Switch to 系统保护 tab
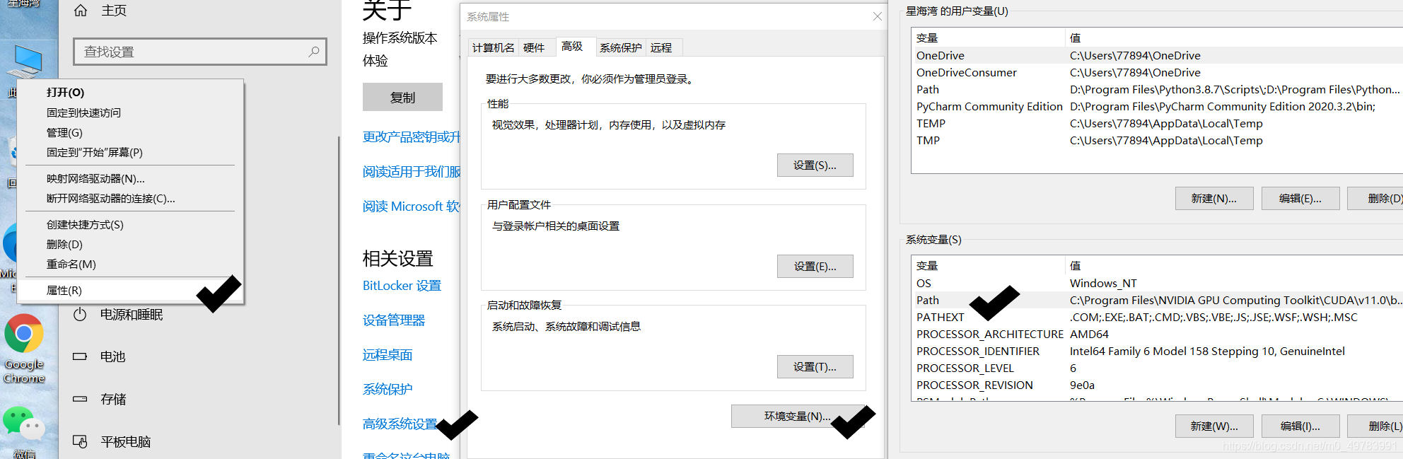Viewport: 1403px width, 459px height. 620,47
